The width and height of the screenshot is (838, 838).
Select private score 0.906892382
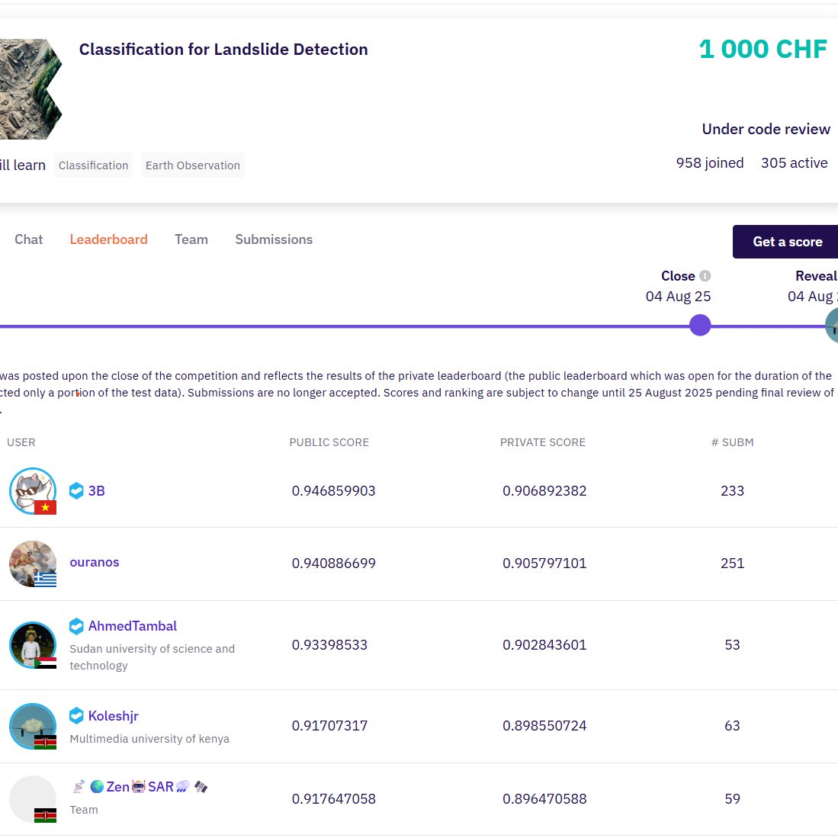click(544, 490)
